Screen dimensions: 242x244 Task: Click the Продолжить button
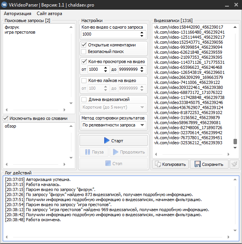(129, 152)
